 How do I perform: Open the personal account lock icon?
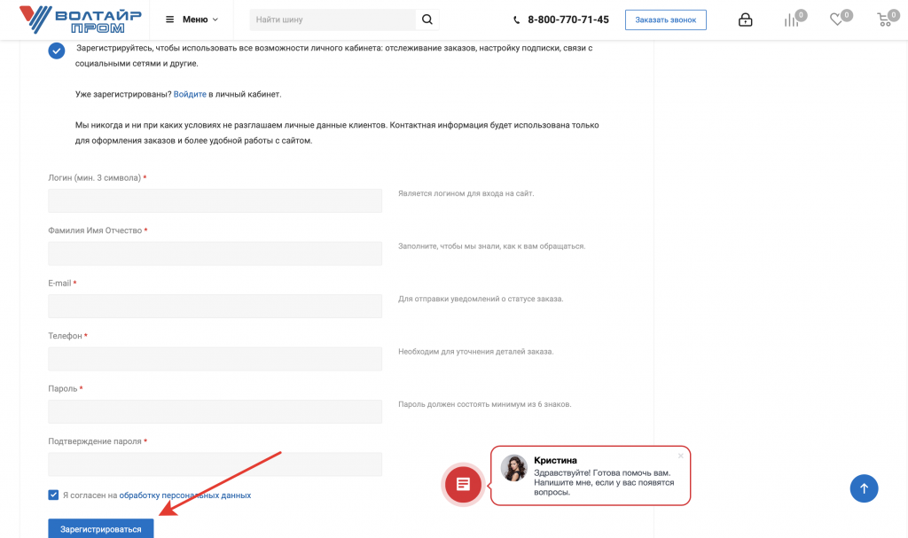coord(745,19)
